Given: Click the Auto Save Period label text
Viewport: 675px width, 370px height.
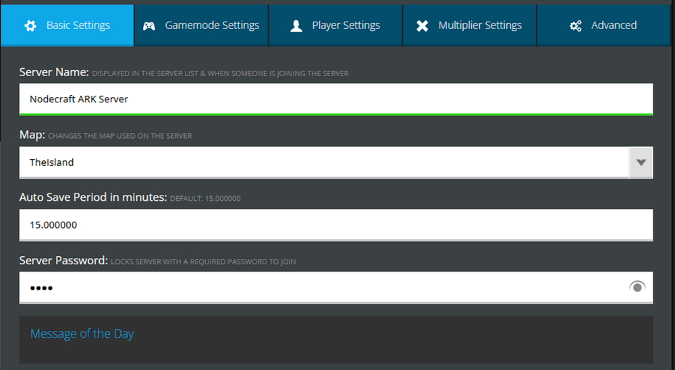Looking at the screenshot, I should (x=92, y=197).
